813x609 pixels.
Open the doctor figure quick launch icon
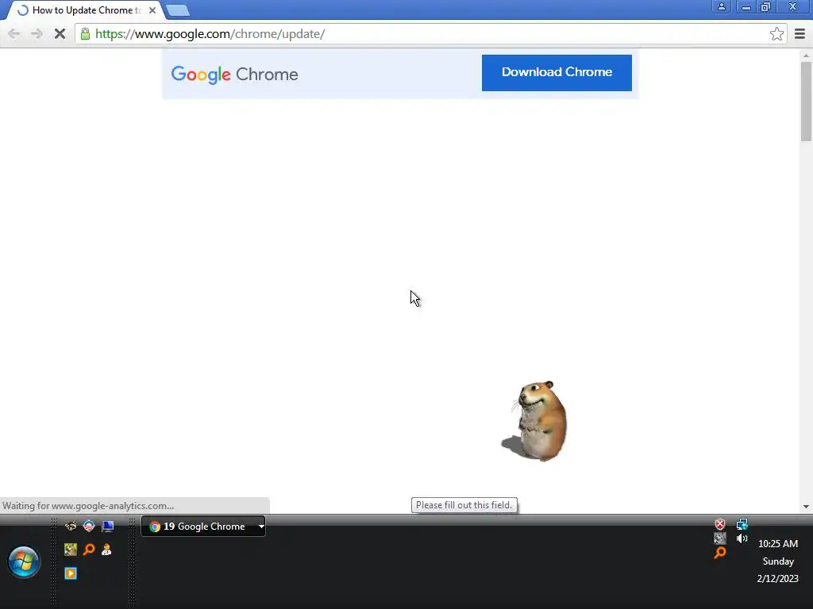[106, 550]
